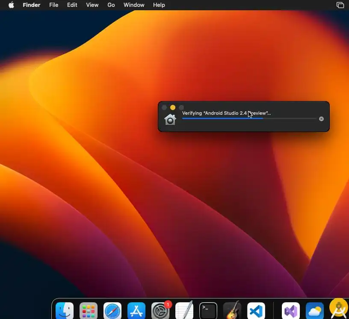Open the Finder menu in menu bar
The height and width of the screenshot is (319, 349).
pyautogui.click(x=31, y=5)
